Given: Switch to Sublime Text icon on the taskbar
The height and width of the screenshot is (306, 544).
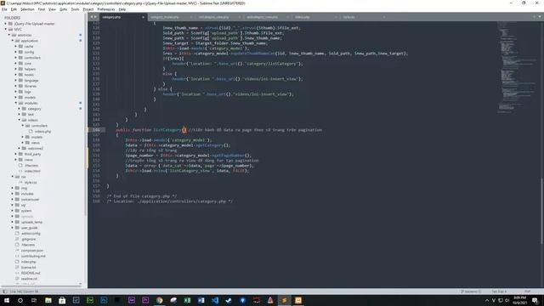Looking at the screenshot, I should tap(284, 300).
